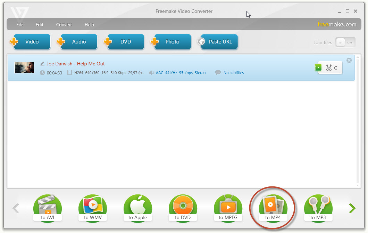Click the H264 640x360 video info text

(109, 73)
